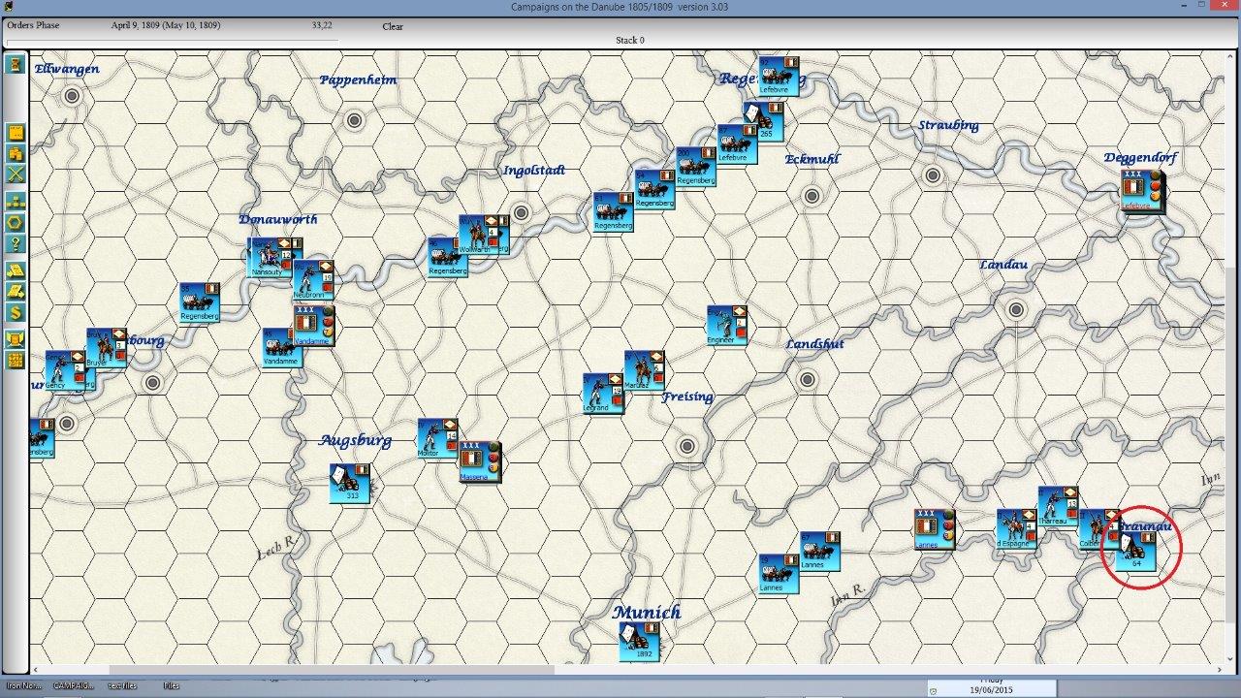This screenshot has width=1241, height=698.
Task: Open the organization chart toolbar icon
Action: click(x=15, y=202)
